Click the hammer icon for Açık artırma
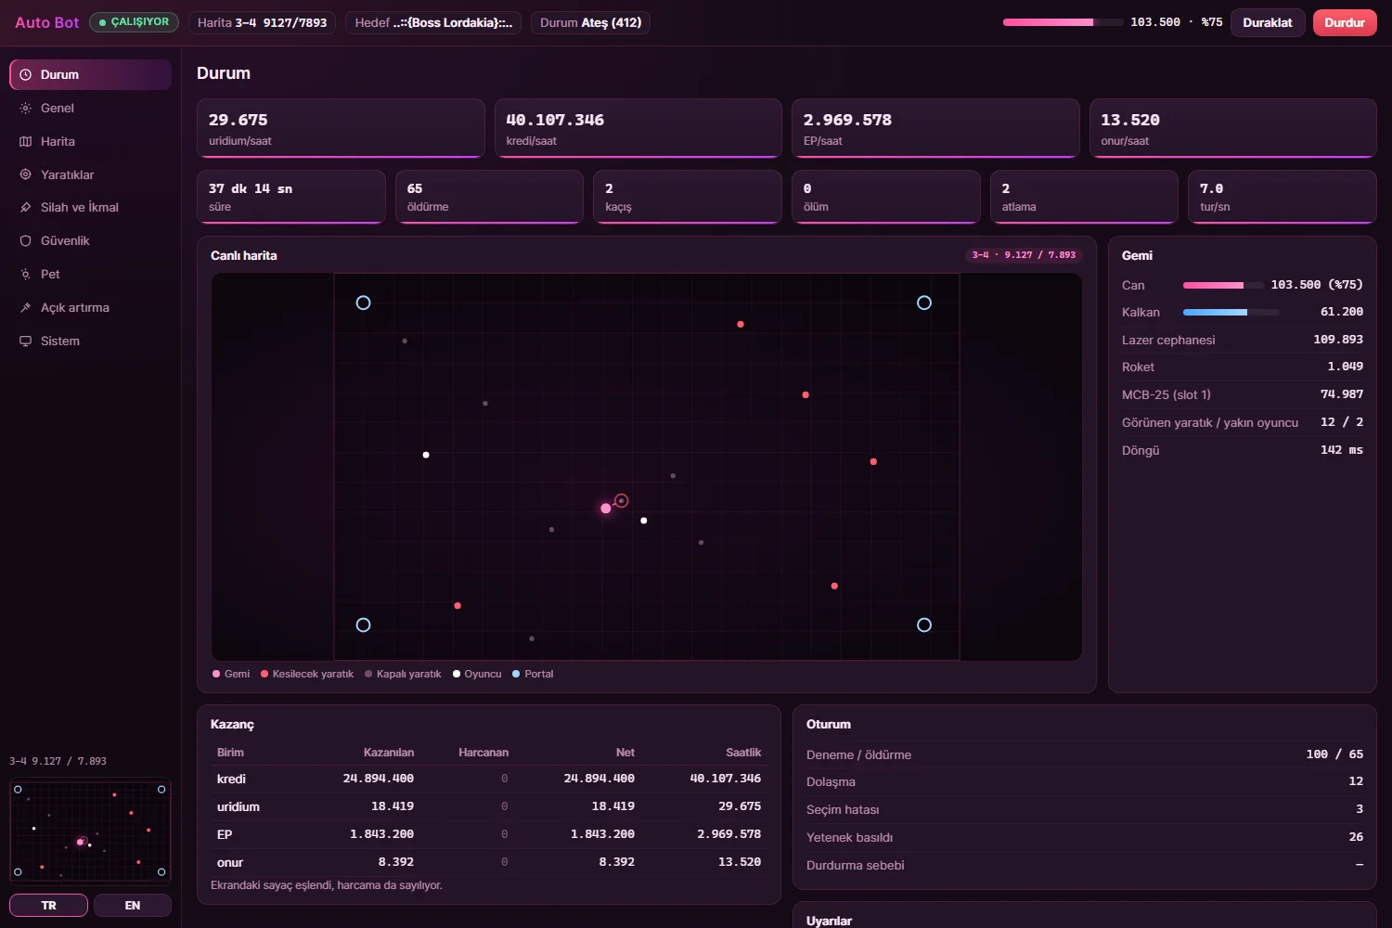The image size is (1392, 928). (x=26, y=308)
